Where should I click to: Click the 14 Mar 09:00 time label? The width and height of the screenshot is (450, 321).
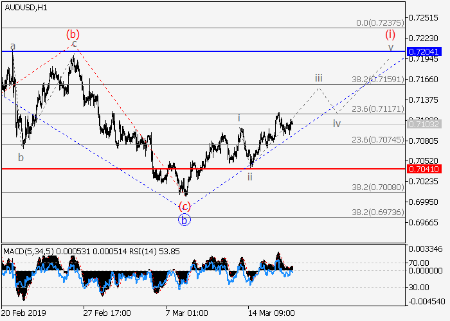coord(272,313)
